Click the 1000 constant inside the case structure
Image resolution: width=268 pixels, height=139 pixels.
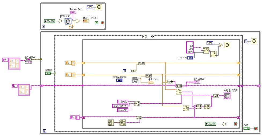tap(210, 43)
